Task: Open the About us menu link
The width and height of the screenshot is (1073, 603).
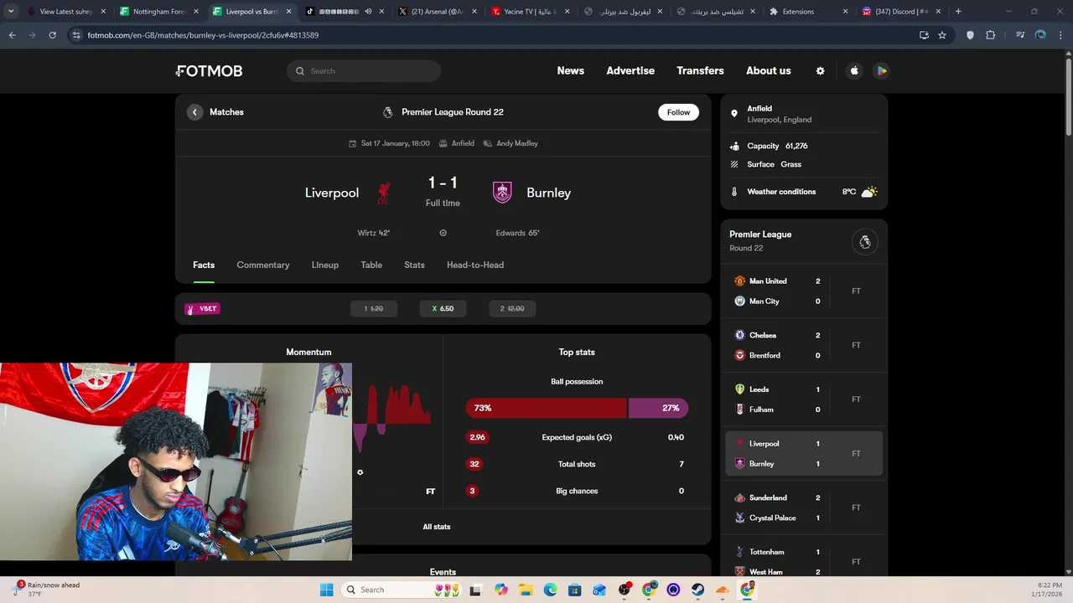Action: [x=769, y=71]
